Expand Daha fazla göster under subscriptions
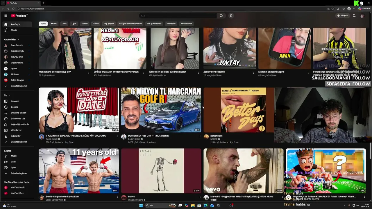Viewport: 372px width, 209px height. (17, 86)
